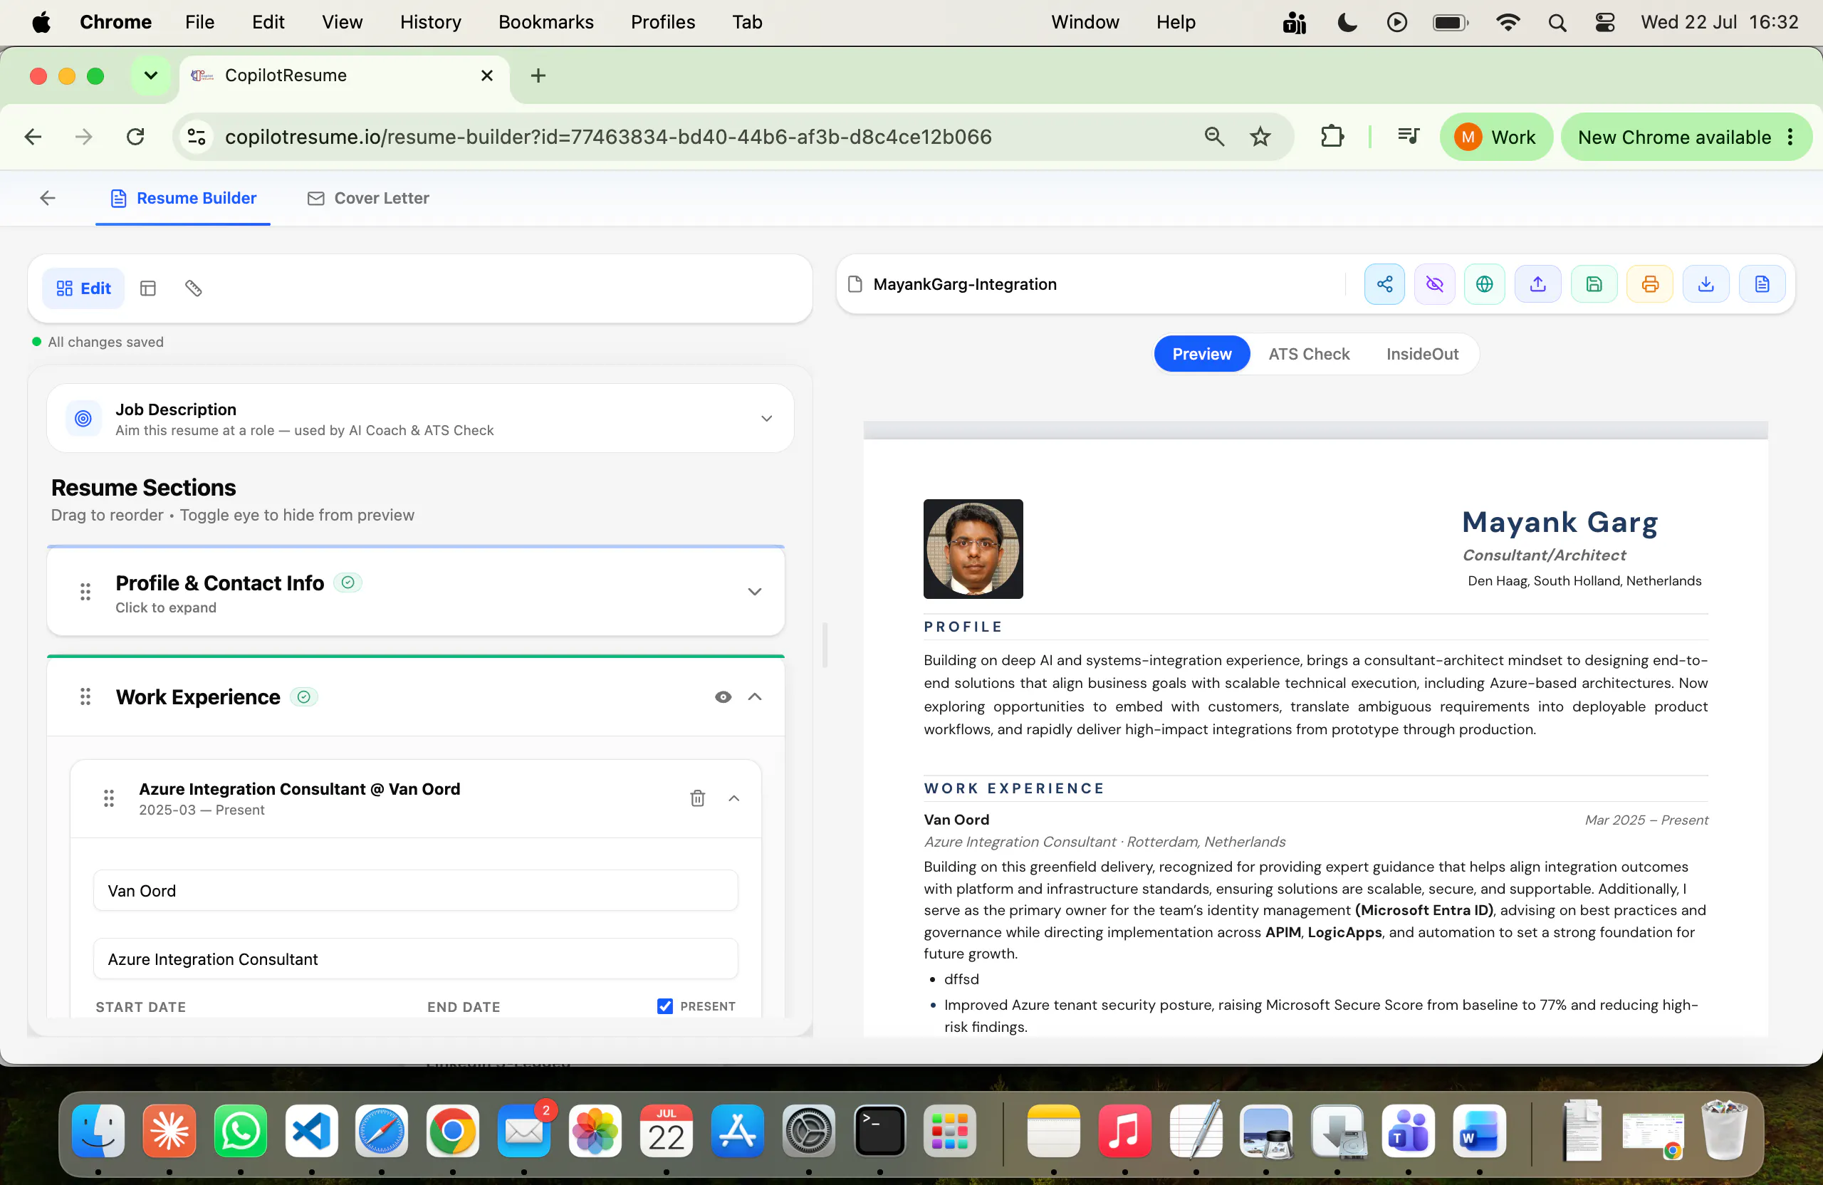Click the browser address bar URL
Image resolution: width=1823 pixels, height=1185 pixels.
tap(608, 137)
